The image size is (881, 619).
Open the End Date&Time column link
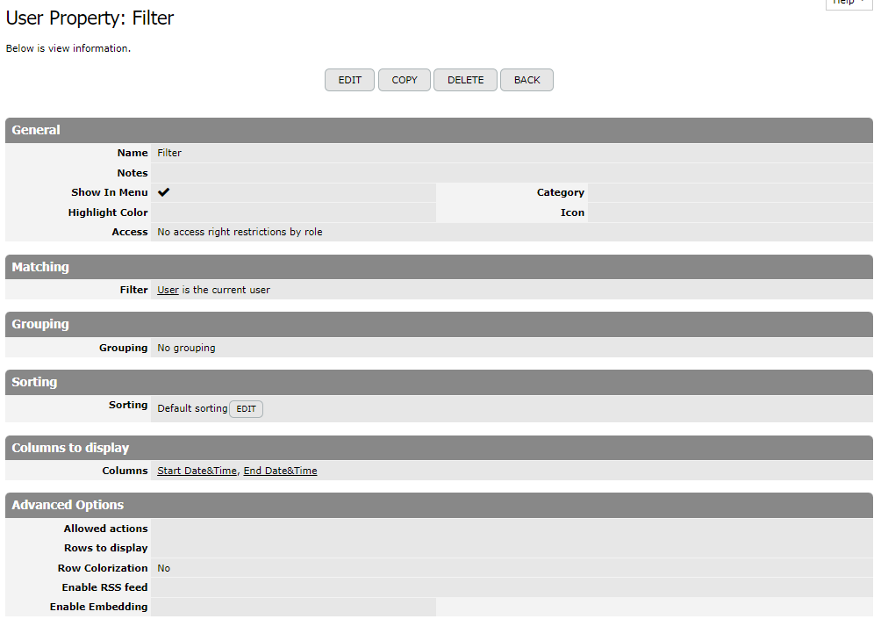[x=280, y=471]
